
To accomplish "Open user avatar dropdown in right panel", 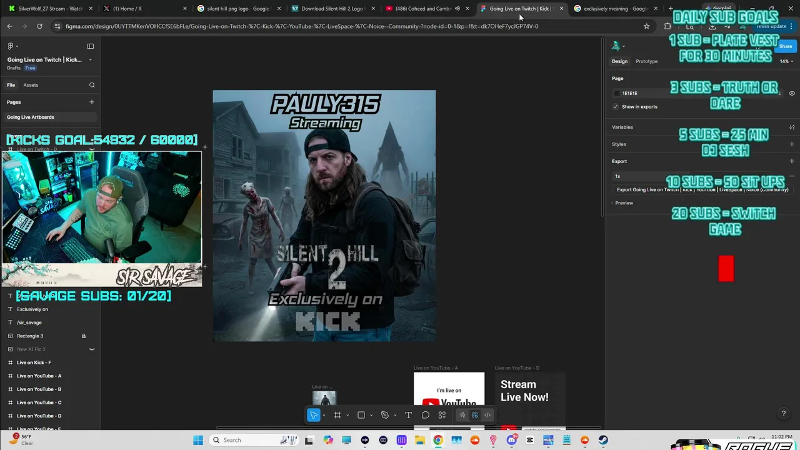I will click(618, 46).
